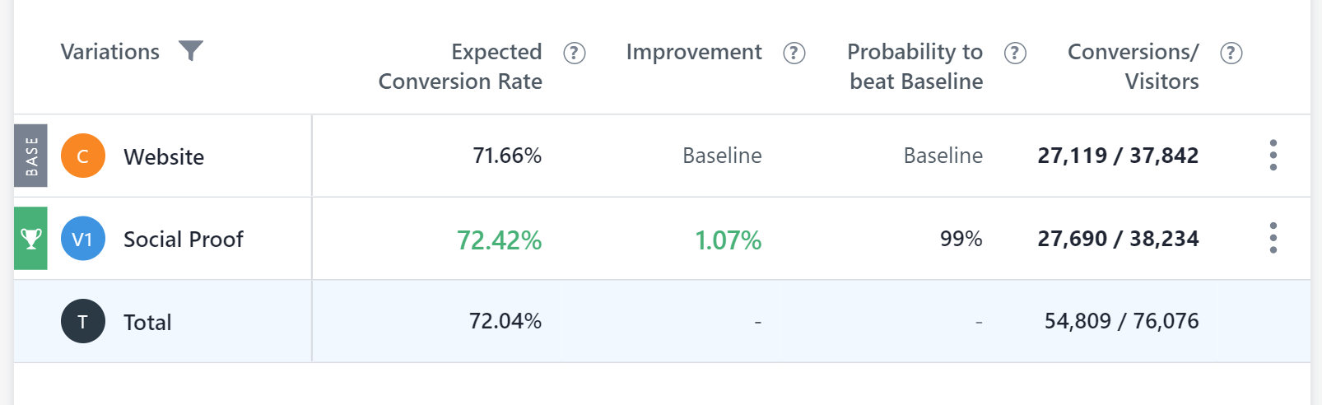Click the 27,690 / 38,234 conversions value
This screenshot has height=405, width=1322.
pyautogui.click(x=1118, y=239)
